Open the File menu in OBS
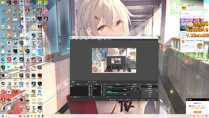 point(72,40)
